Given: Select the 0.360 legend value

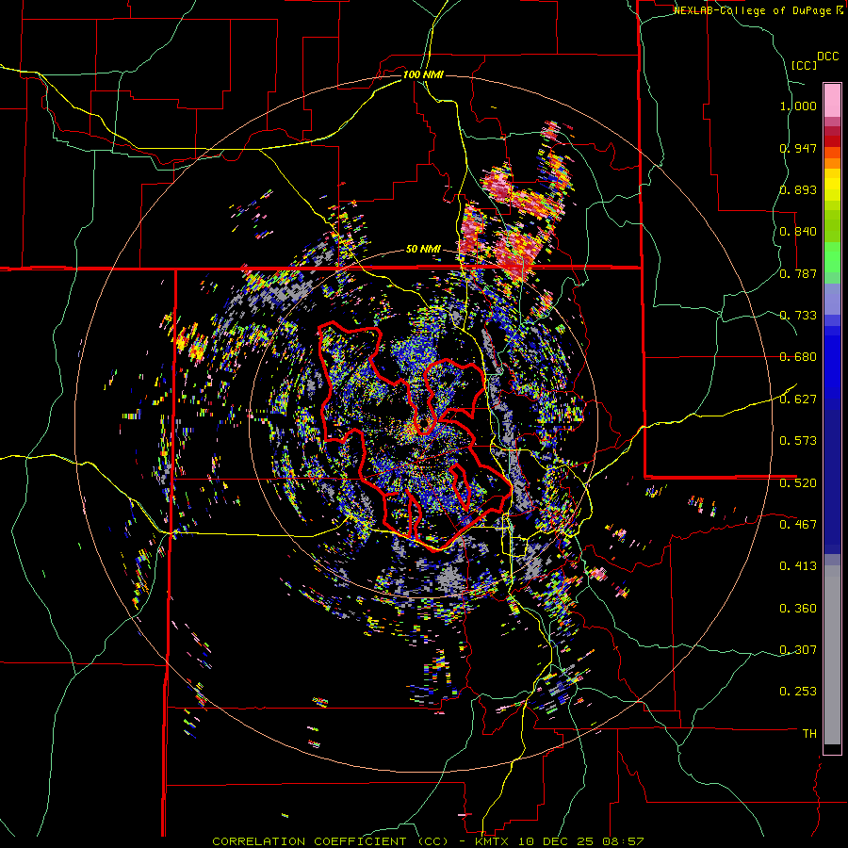Looking at the screenshot, I should [x=798, y=609].
